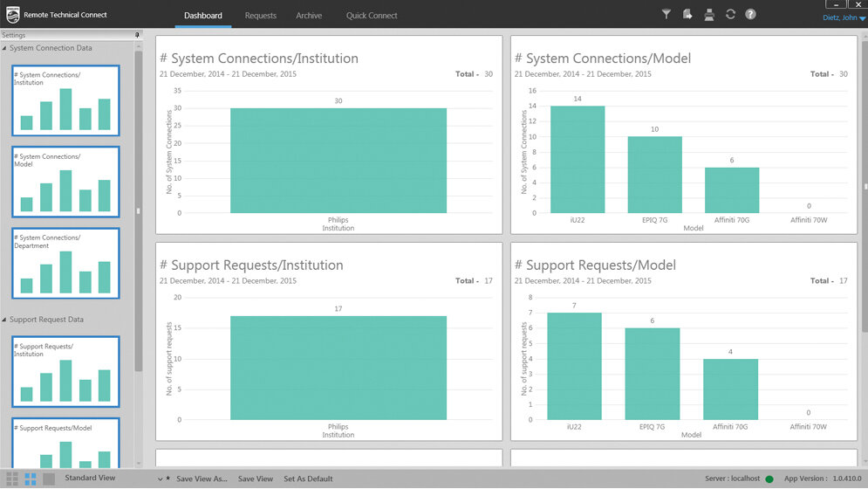
Task: Go to the Archive tab
Action: 309,16
